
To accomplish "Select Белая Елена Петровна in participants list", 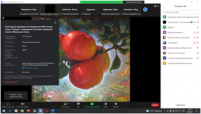I will [181, 53].
